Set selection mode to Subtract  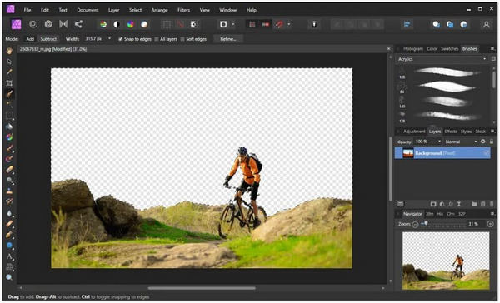click(x=48, y=39)
